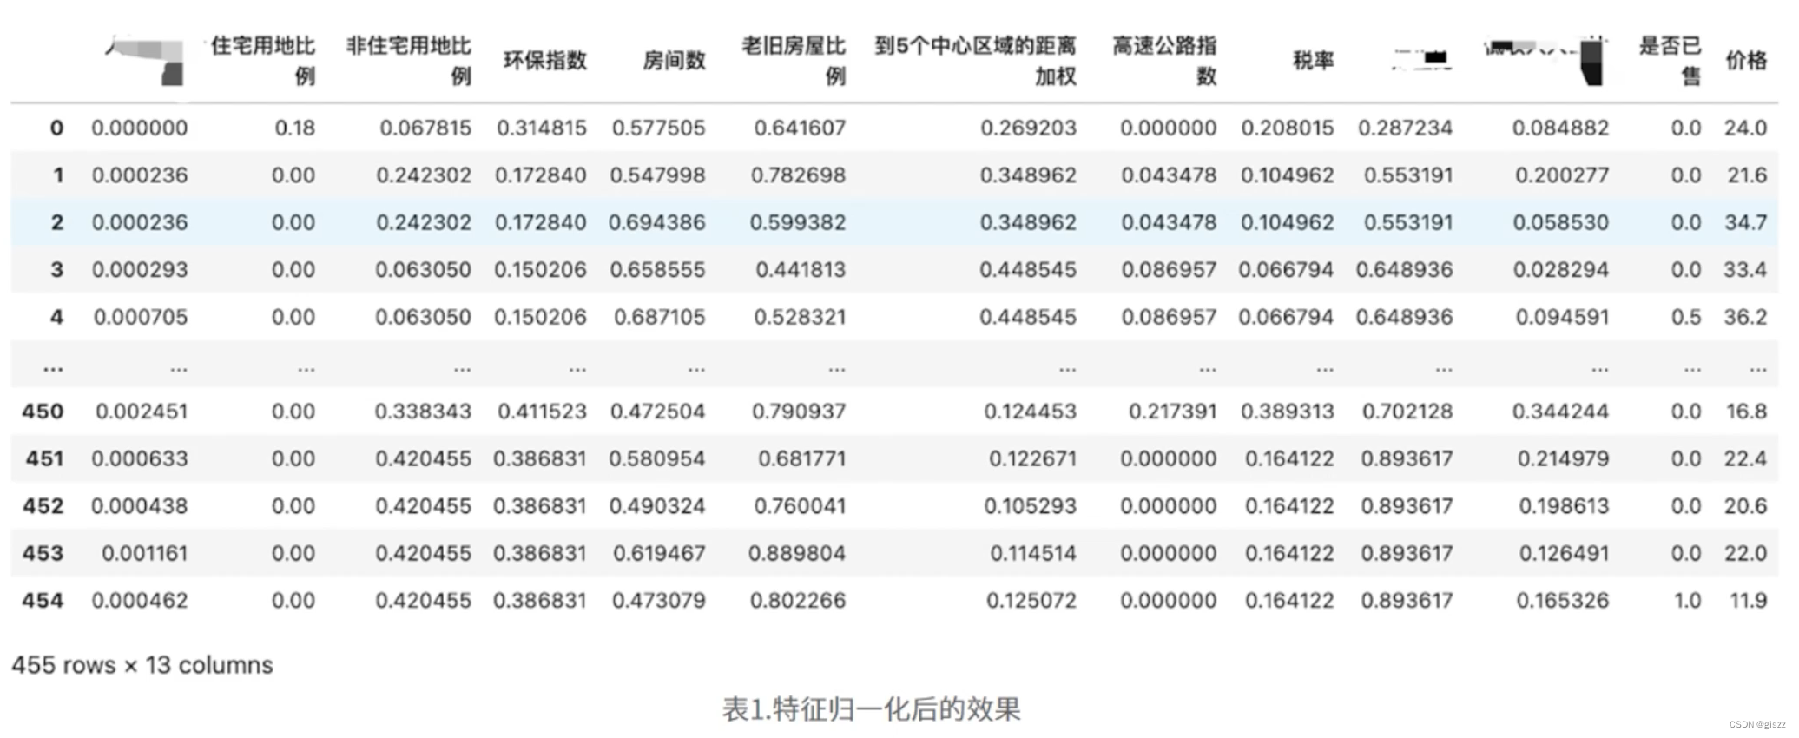Select price value 11.9
Screen dimensions: 1799x738
point(1749,601)
